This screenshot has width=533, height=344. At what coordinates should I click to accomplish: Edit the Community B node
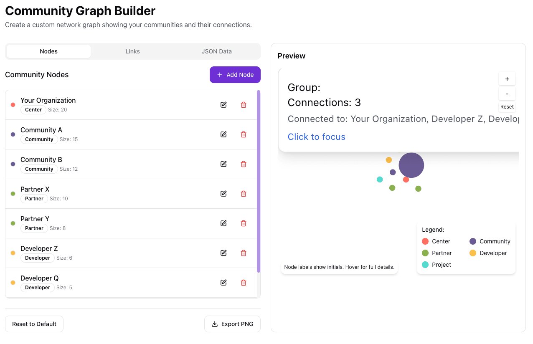(223, 164)
